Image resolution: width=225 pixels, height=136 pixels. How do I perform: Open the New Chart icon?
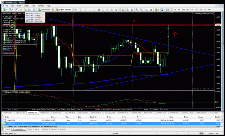click(4, 10)
